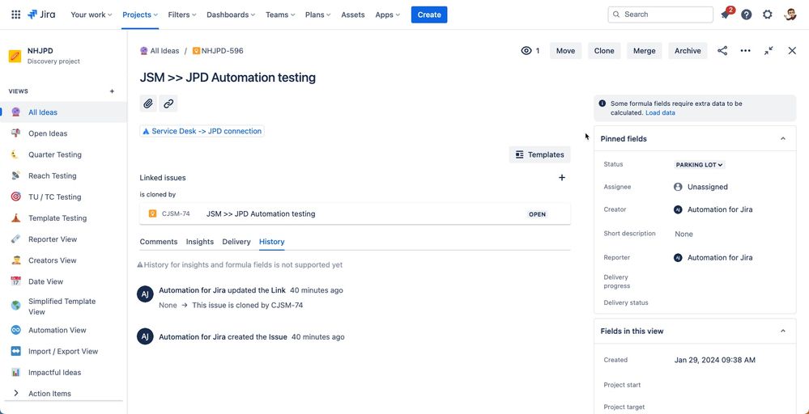The width and height of the screenshot is (809, 414).
Task: Click the Move button
Action: tap(565, 50)
